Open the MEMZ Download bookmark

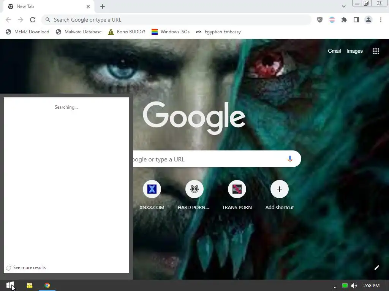[27, 32]
